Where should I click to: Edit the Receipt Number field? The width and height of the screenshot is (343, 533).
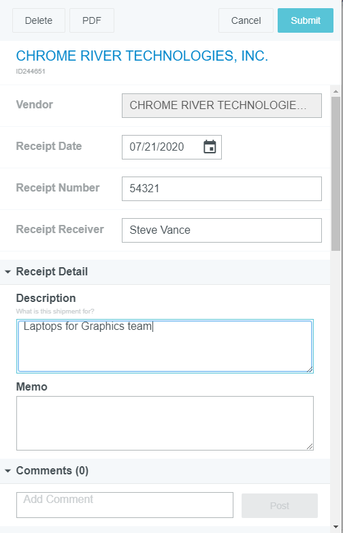222,189
